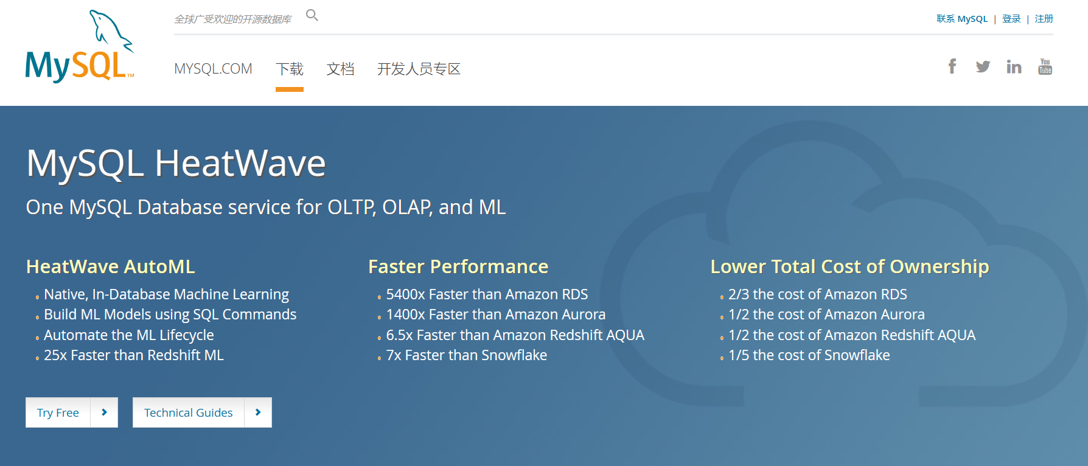Screen dimensions: 1088x466
Task: Click the 注册 link
Action: (1044, 18)
